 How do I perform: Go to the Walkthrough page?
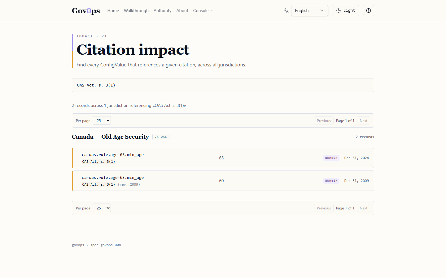136,11
